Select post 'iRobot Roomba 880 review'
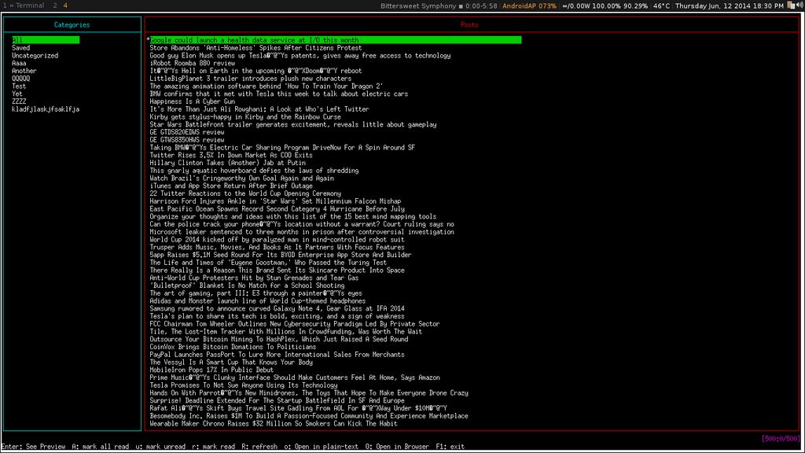The image size is (805, 453). pos(192,63)
